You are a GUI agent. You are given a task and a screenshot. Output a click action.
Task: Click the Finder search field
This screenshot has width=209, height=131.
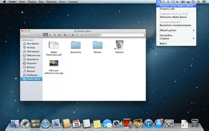(122, 35)
